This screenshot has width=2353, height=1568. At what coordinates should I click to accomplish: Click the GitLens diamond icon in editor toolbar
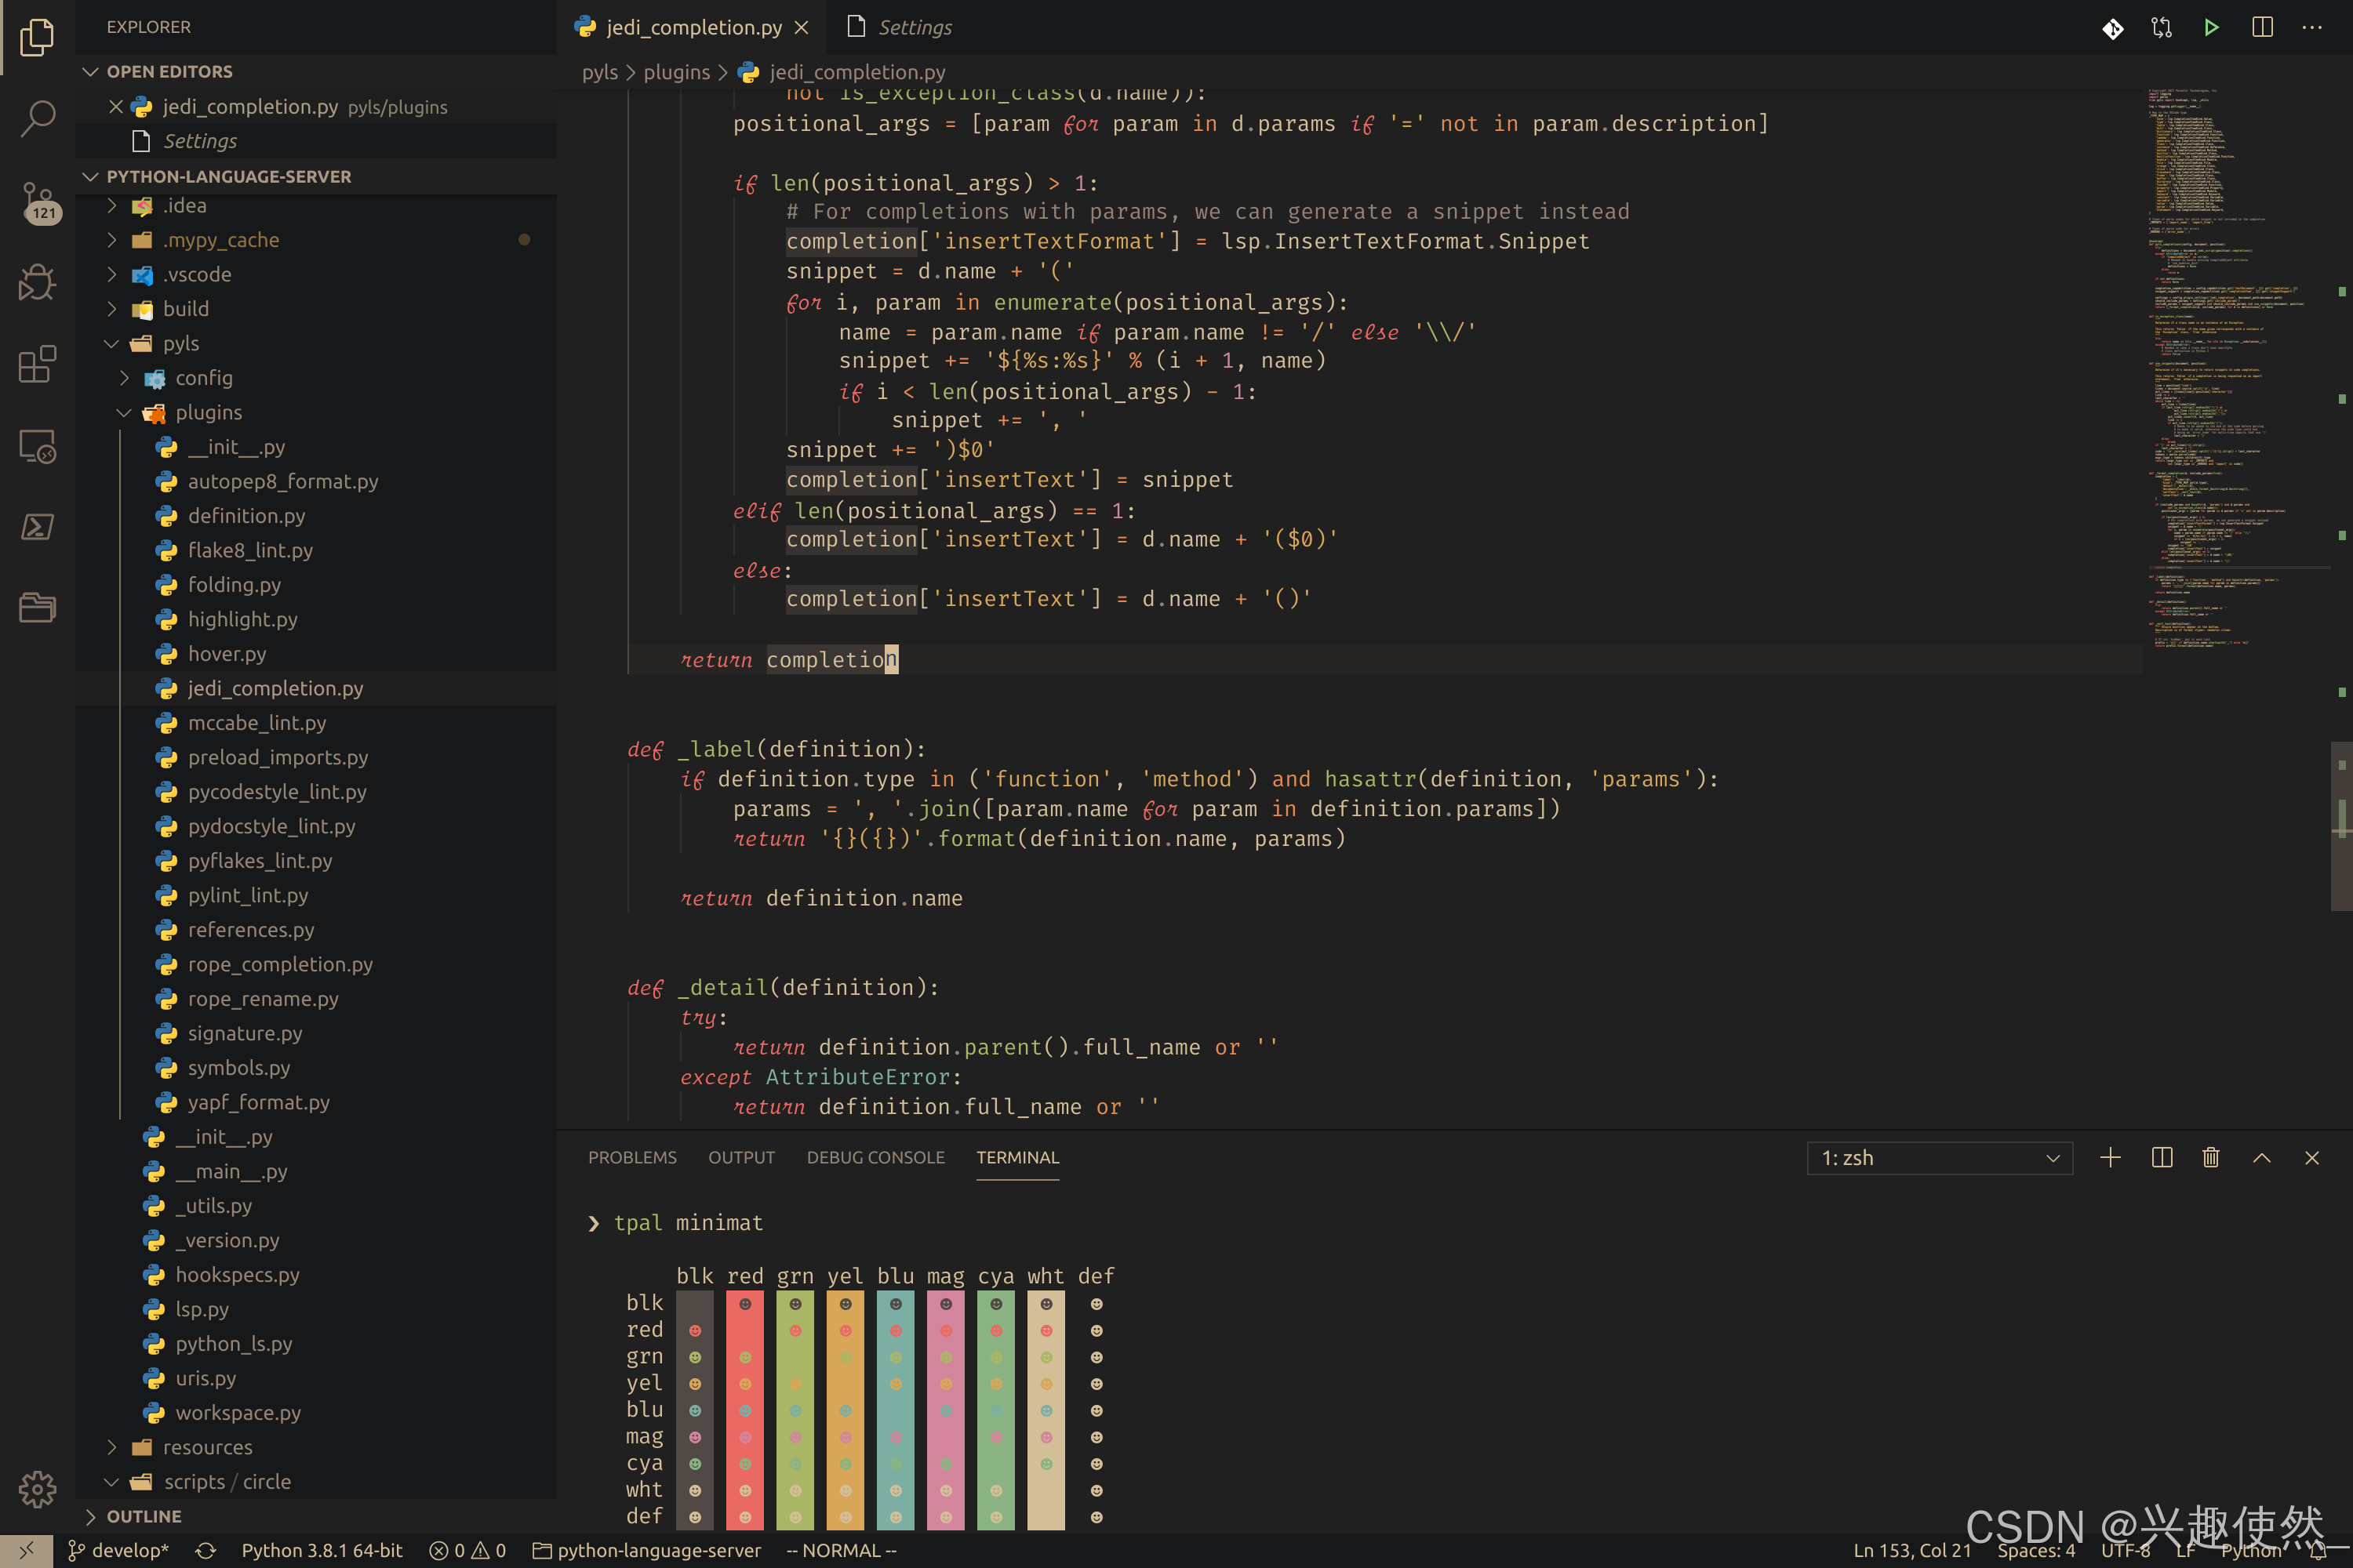click(x=2113, y=28)
